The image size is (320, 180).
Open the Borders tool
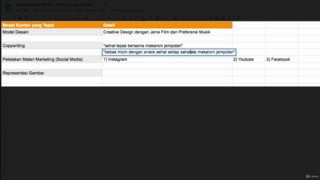click(157, 18)
